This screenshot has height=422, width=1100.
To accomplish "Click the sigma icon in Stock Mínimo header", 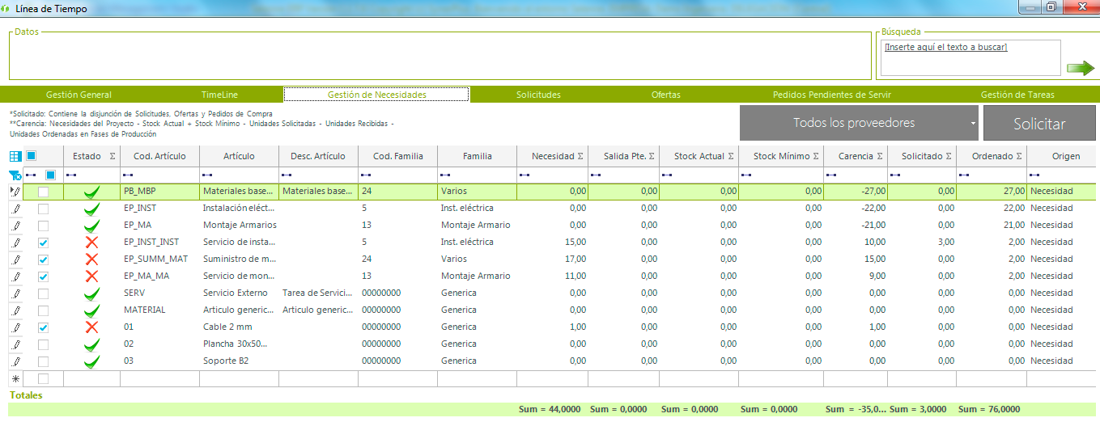I will click(817, 156).
